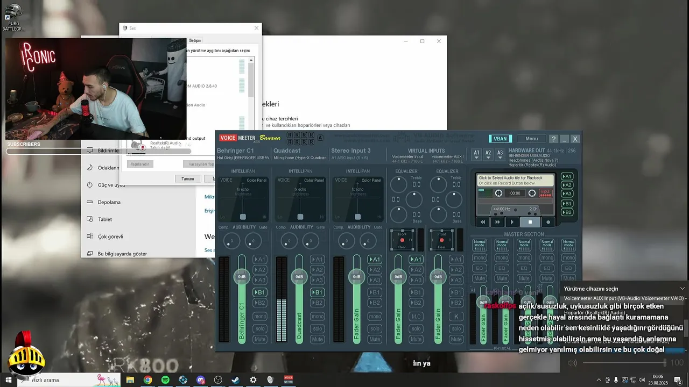Solo the Quadcast strip
This screenshot has width=689, height=387.
317,328
